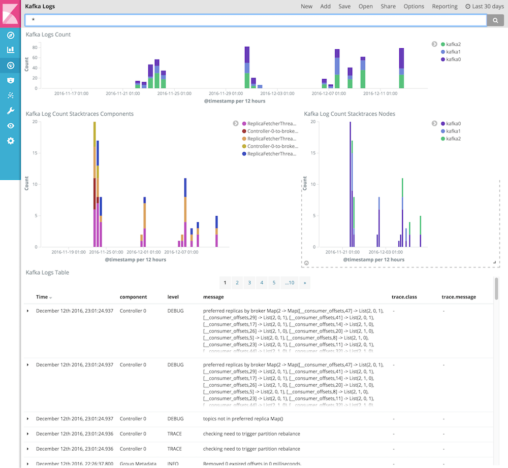Open the Timelion icon in sidebar
Screen dimensions: 508x468
[x=10, y=80]
